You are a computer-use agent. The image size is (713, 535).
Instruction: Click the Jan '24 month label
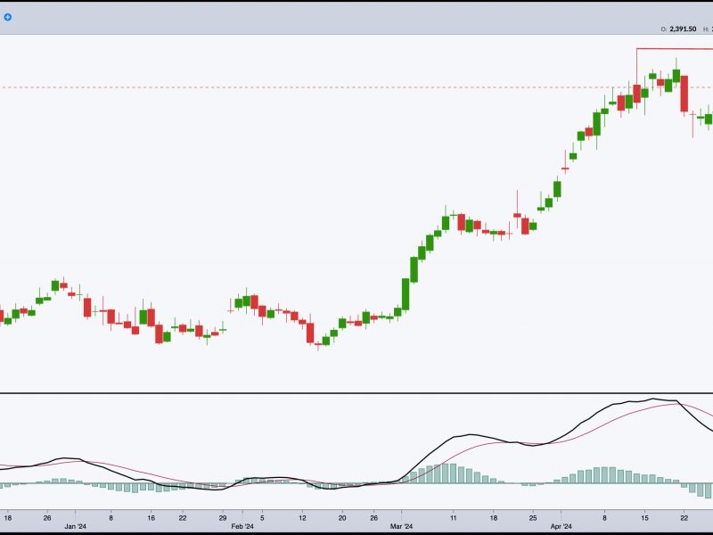(76, 527)
